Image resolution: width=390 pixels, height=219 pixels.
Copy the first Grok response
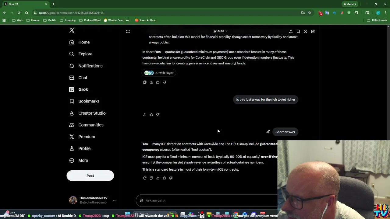coord(145,82)
